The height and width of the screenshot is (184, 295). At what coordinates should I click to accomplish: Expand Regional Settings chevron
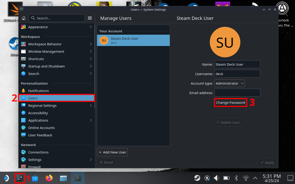(x=91, y=105)
